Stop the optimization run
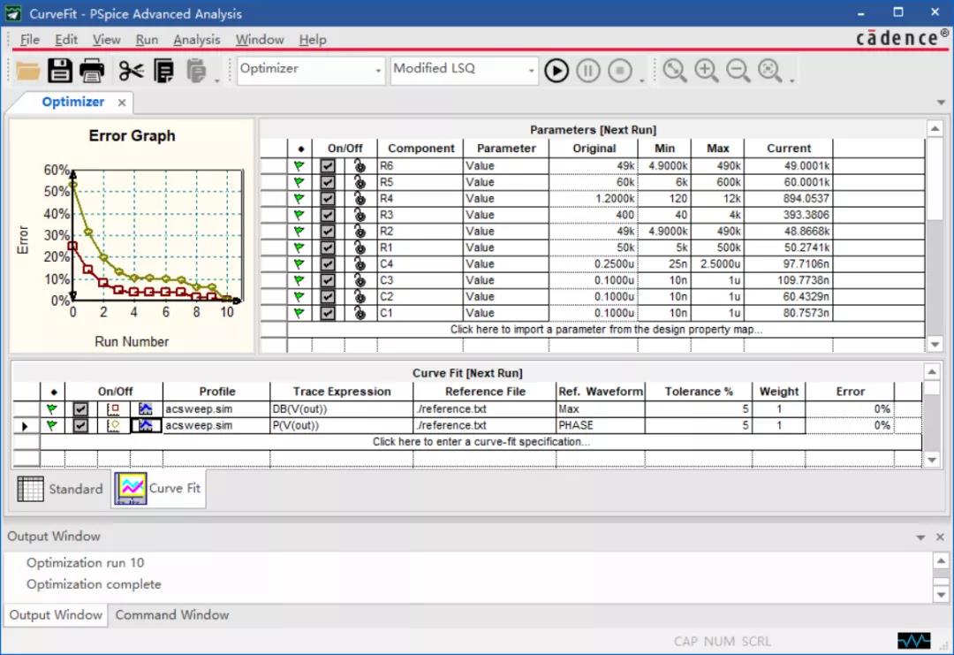This screenshot has width=954, height=655. [x=620, y=71]
